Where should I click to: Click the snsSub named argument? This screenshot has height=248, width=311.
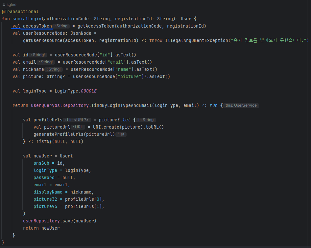coord(41,163)
